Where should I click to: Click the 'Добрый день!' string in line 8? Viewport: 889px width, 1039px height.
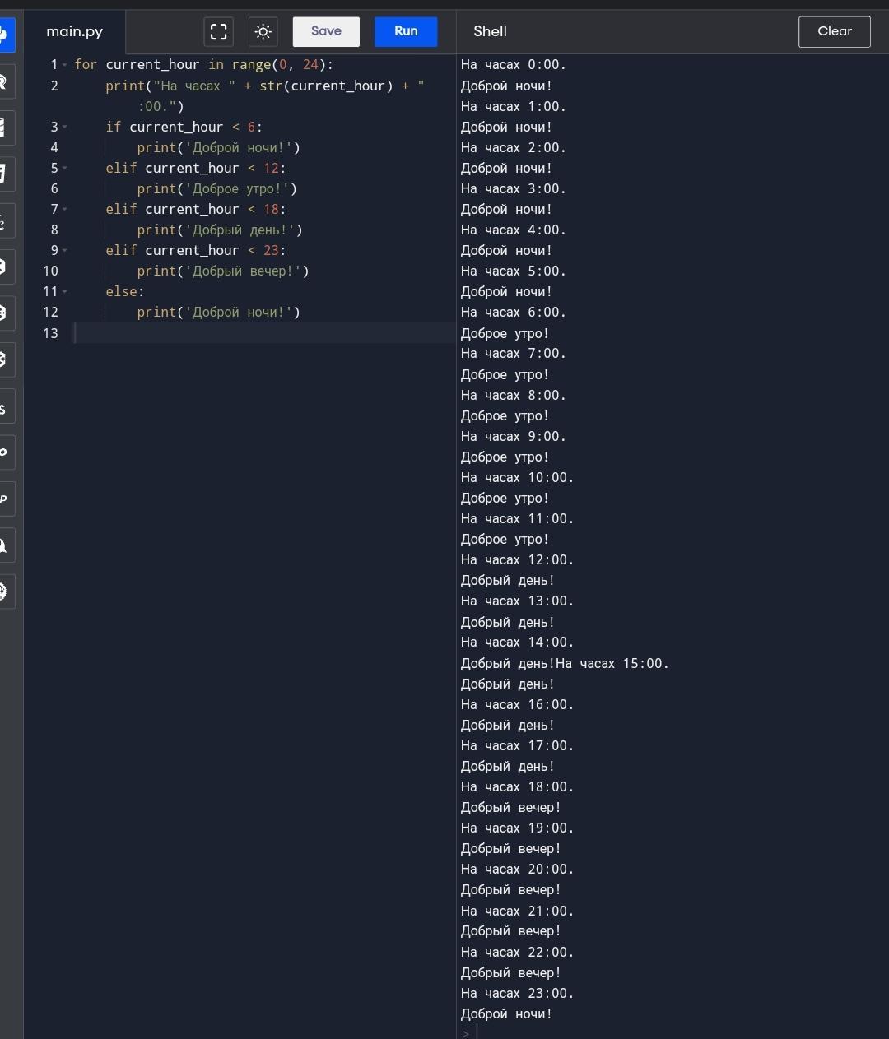tap(240, 230)
